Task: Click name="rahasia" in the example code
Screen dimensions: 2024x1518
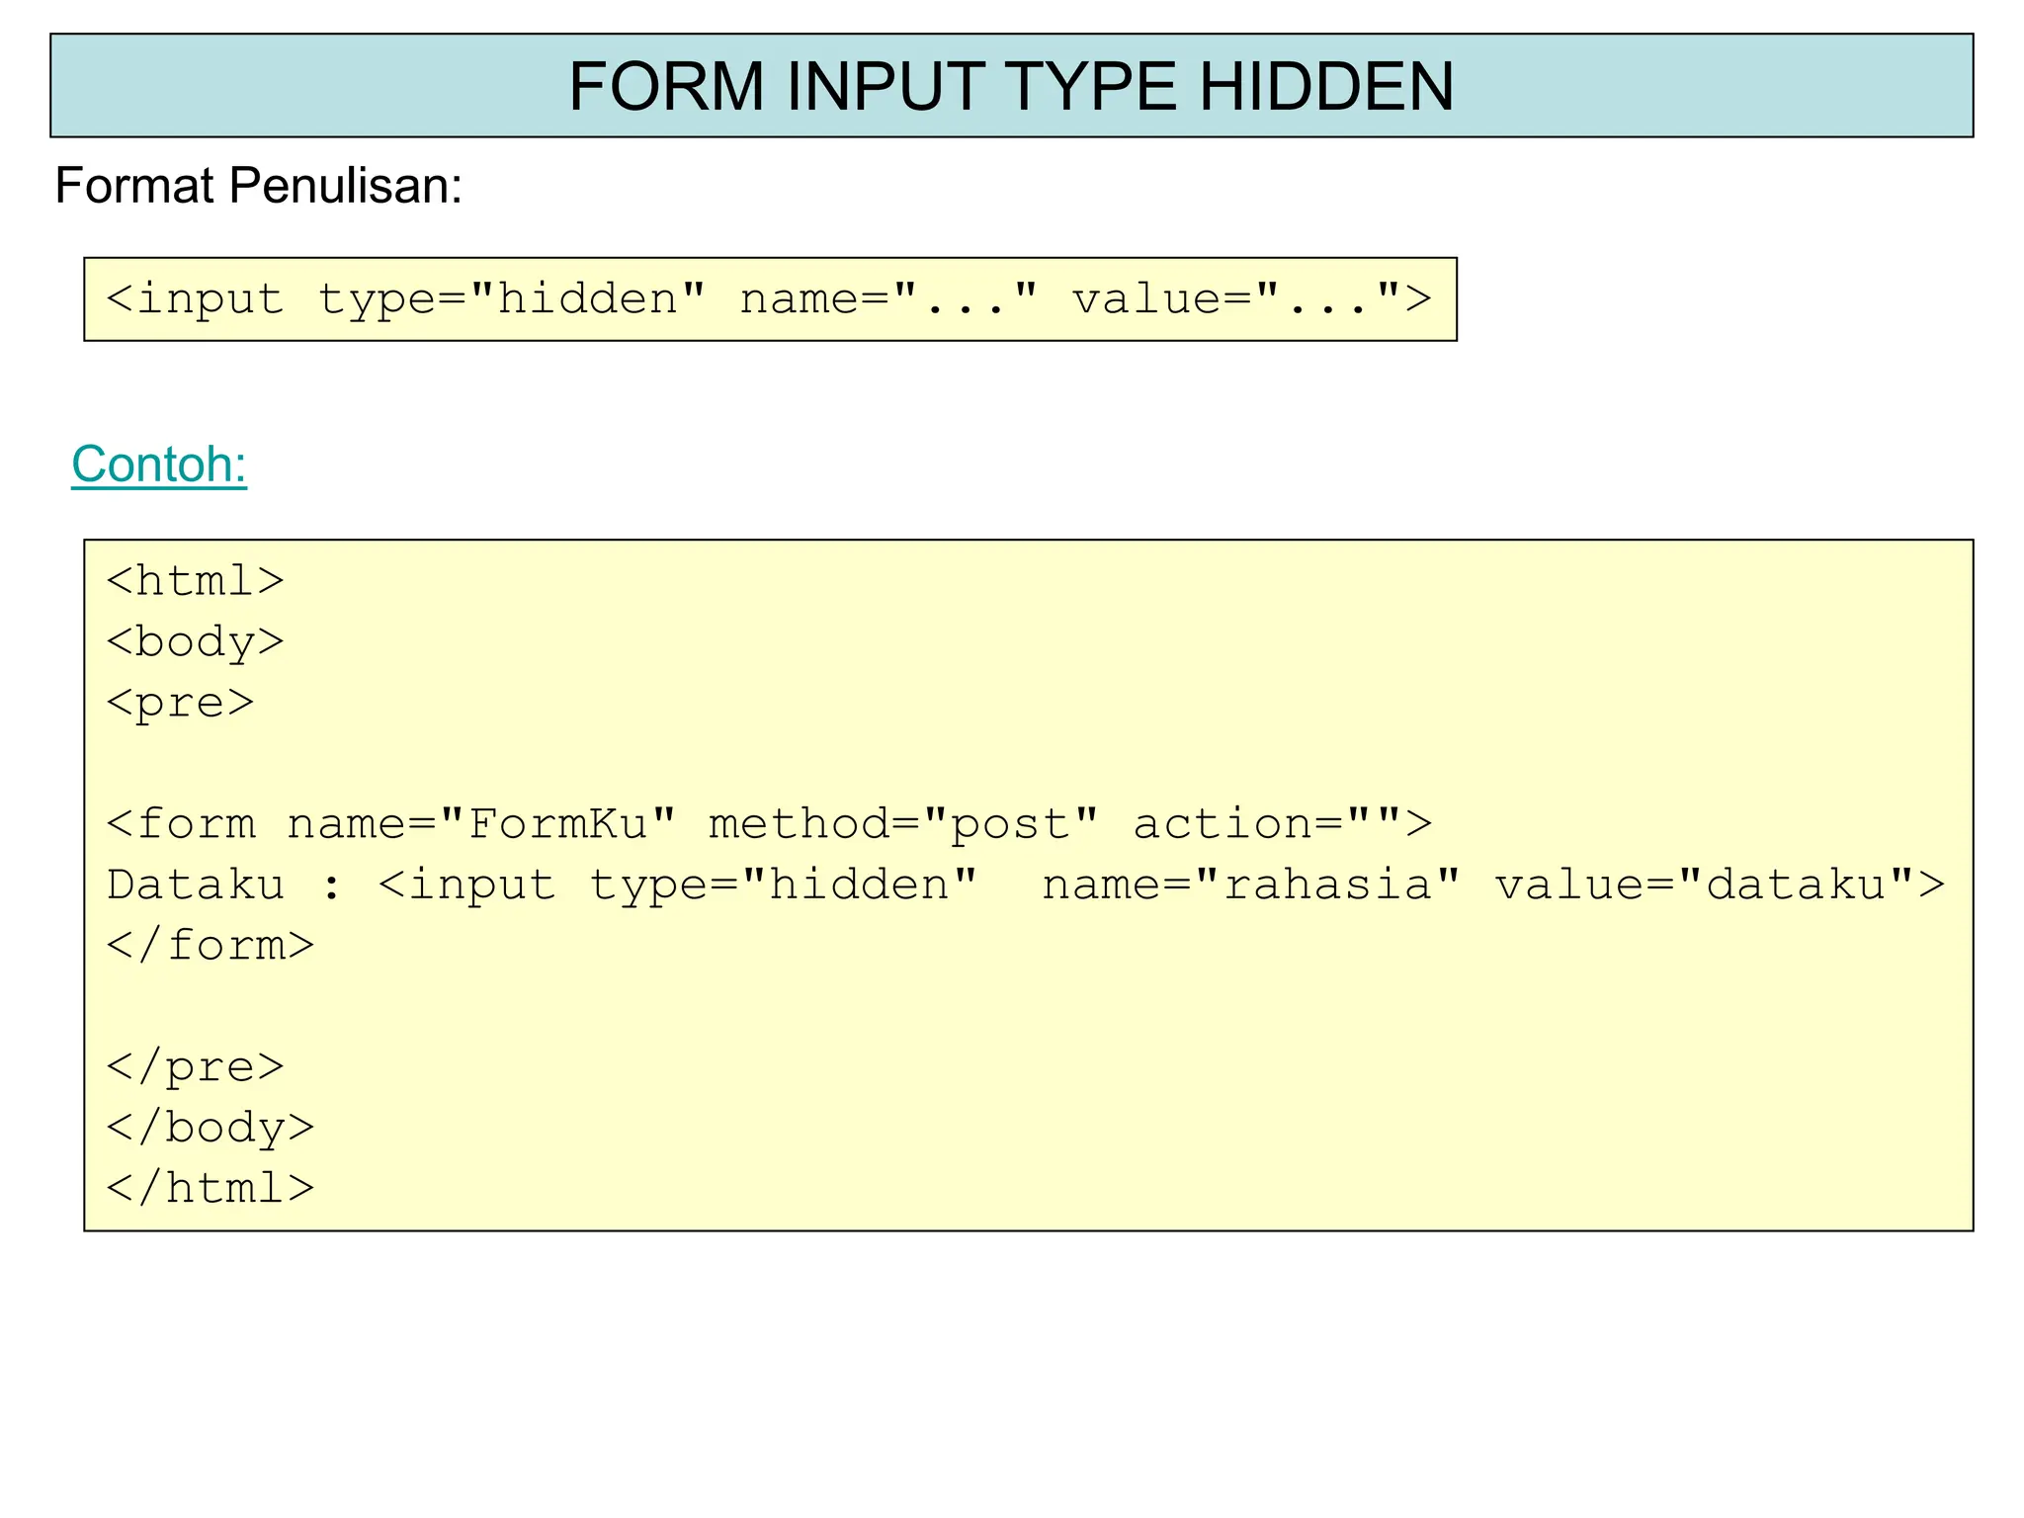Action: (1250, 885)
